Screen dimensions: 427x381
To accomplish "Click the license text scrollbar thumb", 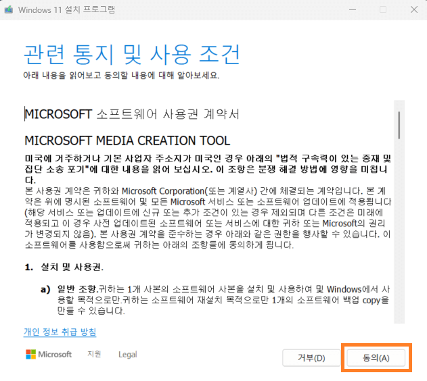I will 399,125.
